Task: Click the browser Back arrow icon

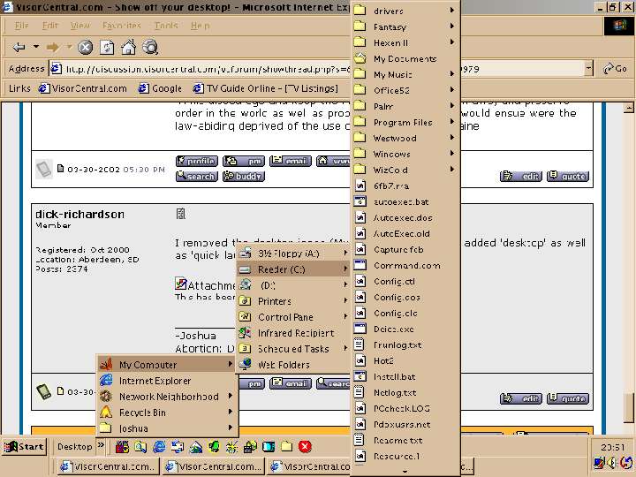Action: click(19, 47)
